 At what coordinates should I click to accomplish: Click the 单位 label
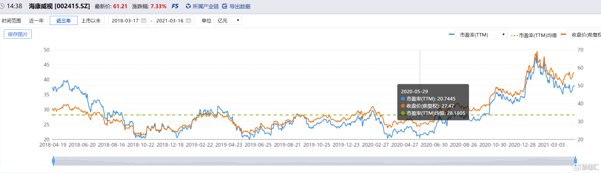[x=206, y=21]
